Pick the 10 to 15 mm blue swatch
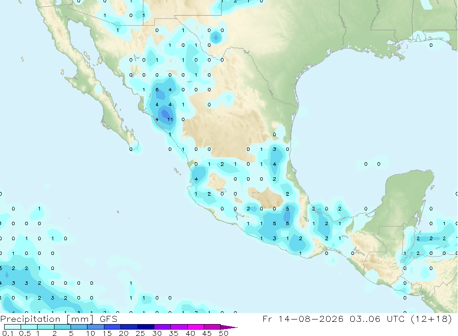The height and width of the screenshot is (336, 458). [x=96, y=327]
